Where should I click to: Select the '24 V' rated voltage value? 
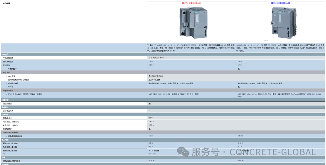pyautogui.click(x=151, y=118)
